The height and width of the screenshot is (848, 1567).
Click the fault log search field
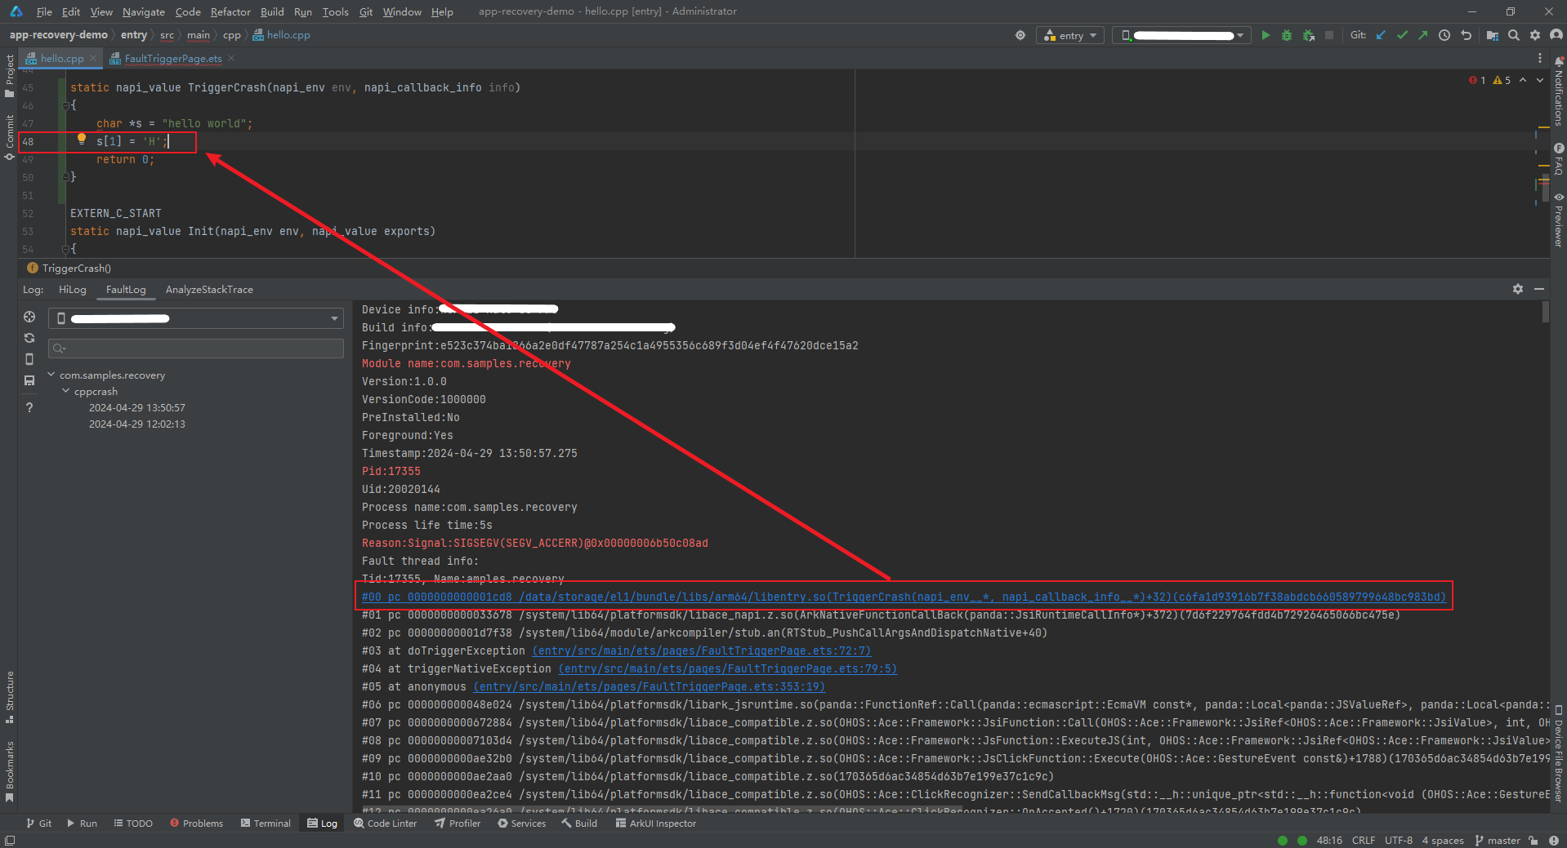(196, 349)
